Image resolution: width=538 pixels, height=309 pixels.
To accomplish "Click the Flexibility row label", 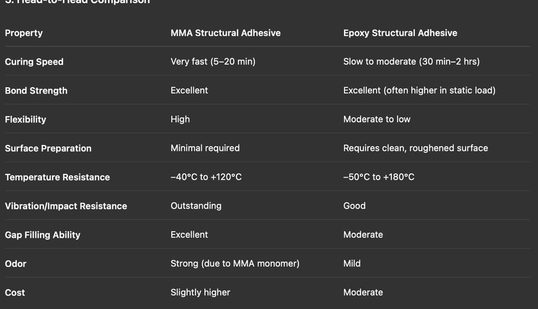I will [25, 120].
